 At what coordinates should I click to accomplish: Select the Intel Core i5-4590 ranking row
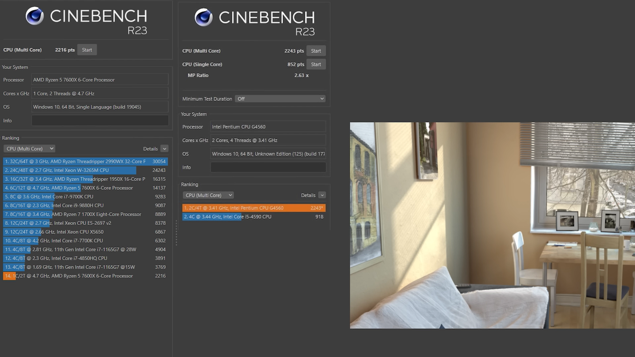click(254, 217)
